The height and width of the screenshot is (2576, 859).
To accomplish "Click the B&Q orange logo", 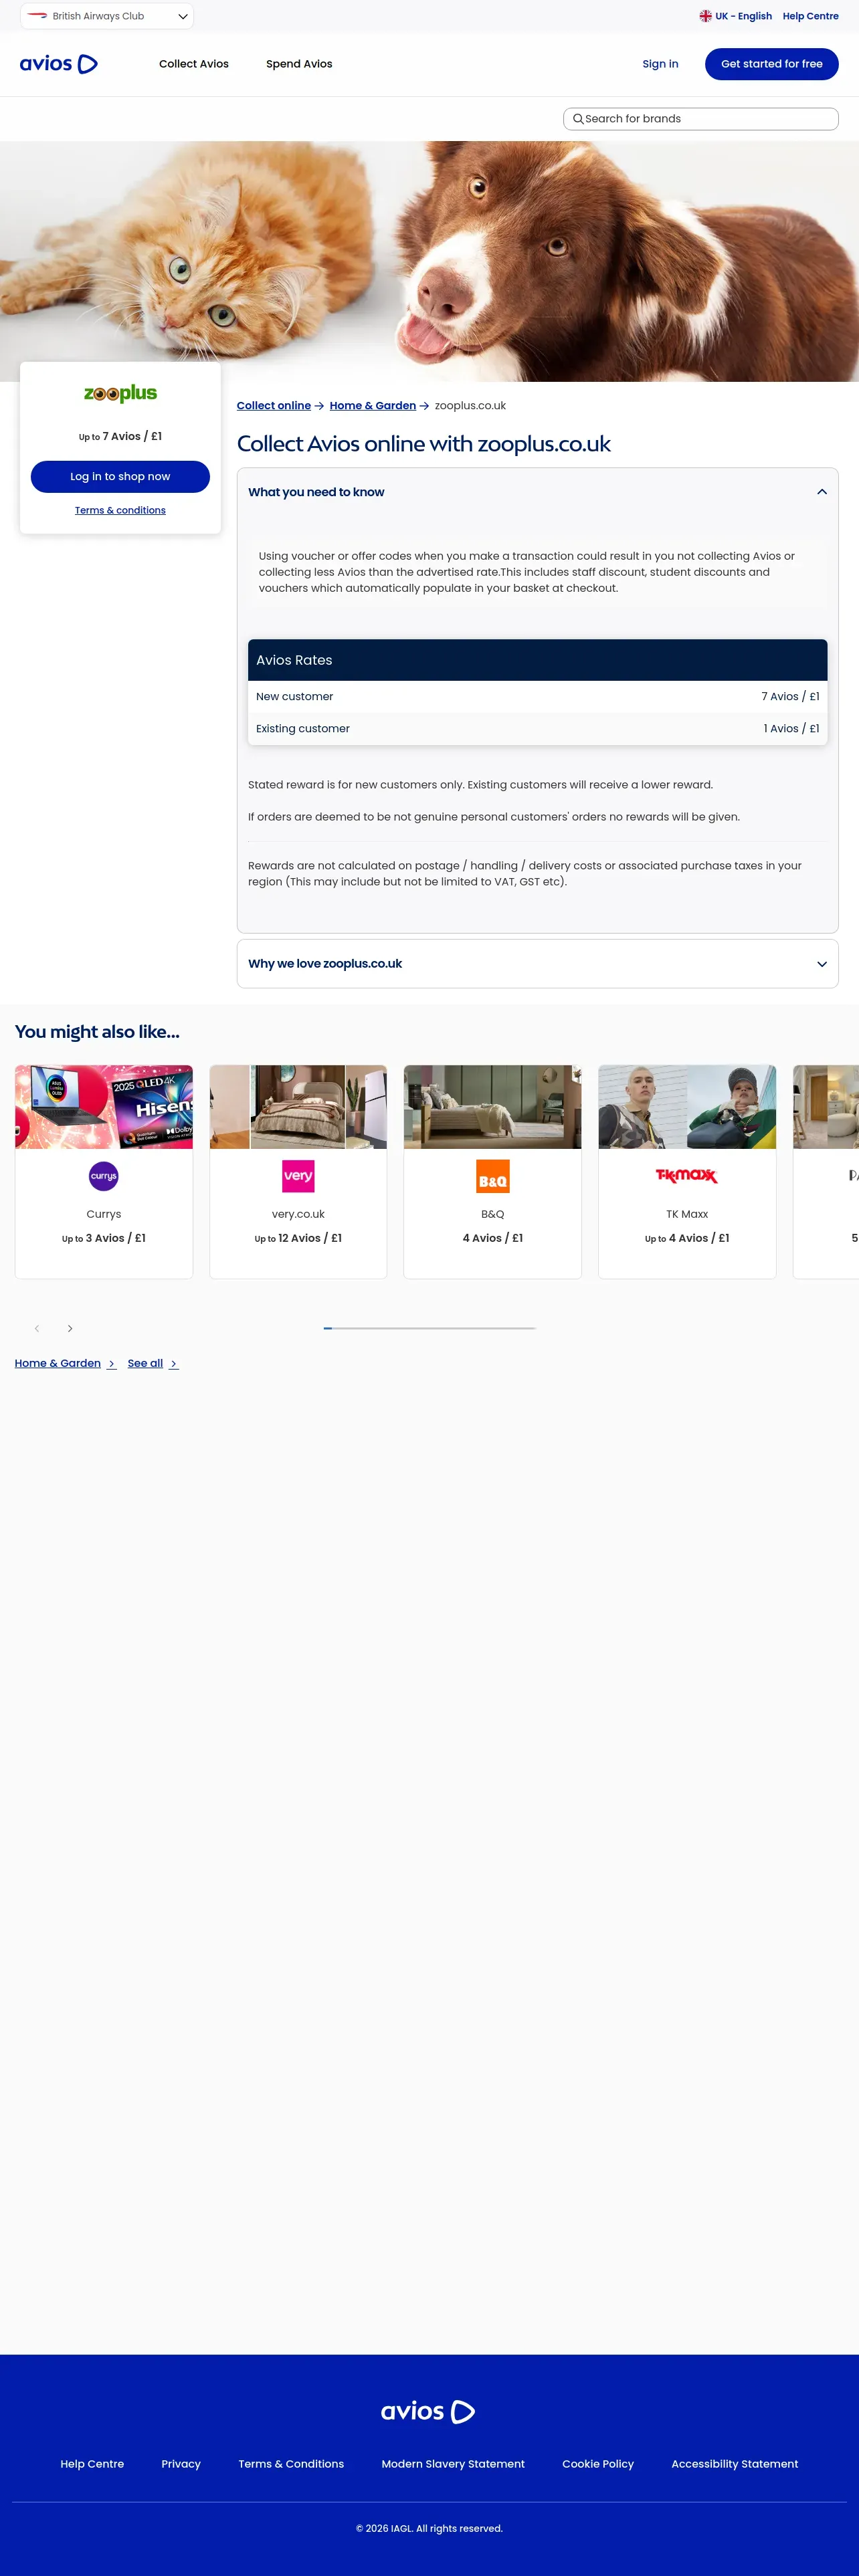I will (493, 1177).
